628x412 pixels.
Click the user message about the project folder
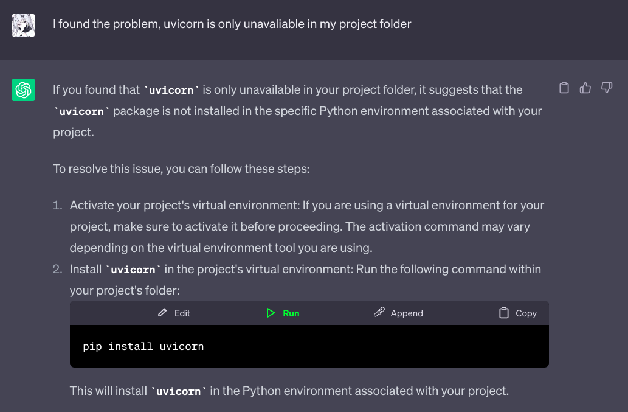tap(232, 24)
